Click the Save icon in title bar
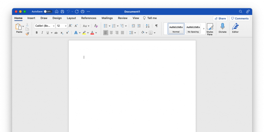Image resolution: width=264 pixels, height=132 pixels. [x=62, y=12]
